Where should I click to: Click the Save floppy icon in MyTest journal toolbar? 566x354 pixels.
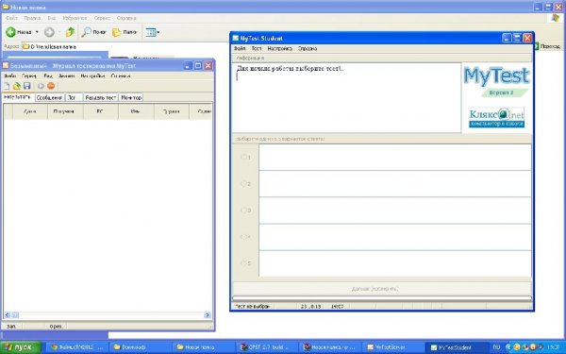pyautogui.click(x=26, y=86)
